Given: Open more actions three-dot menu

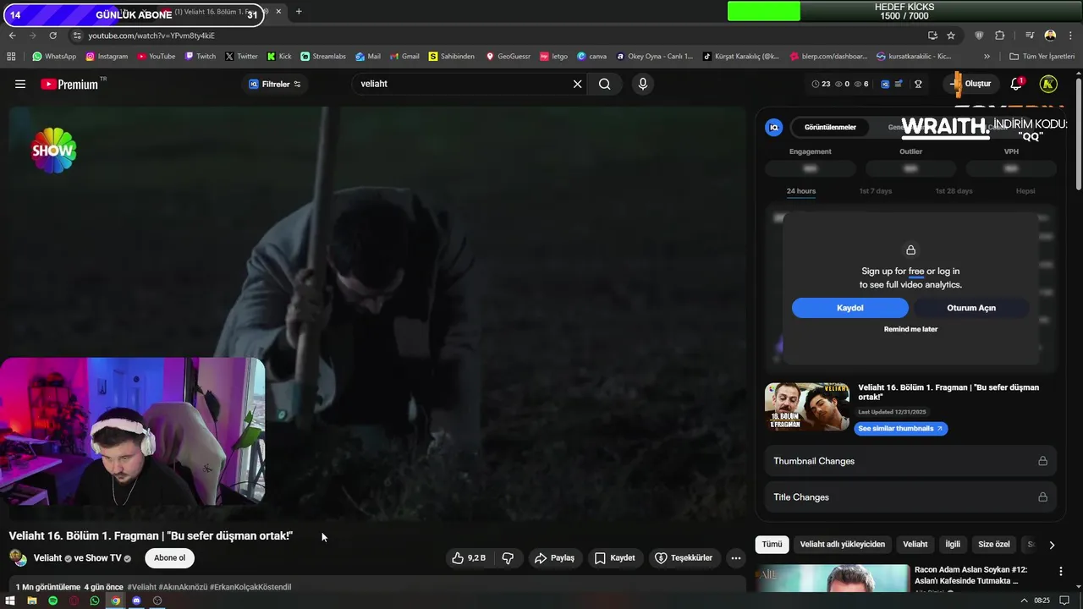Looking at the screenshot, I should click(x=735, y=557).
